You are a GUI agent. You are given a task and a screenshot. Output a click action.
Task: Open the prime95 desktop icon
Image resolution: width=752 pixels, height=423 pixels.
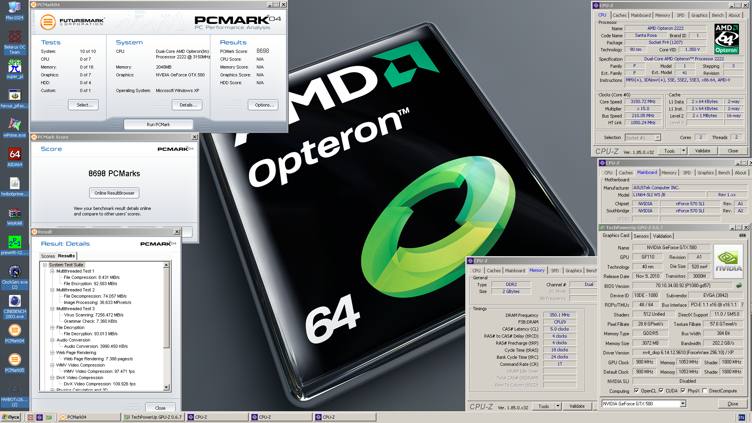coord(14,245)
